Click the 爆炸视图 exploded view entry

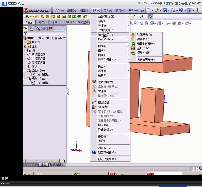107,82
